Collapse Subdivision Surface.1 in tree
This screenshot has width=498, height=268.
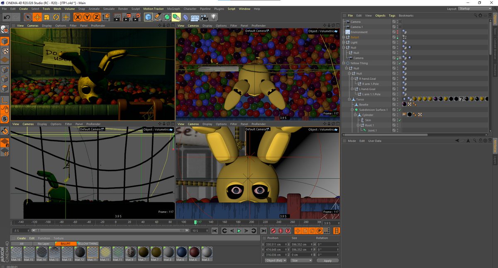352,110
